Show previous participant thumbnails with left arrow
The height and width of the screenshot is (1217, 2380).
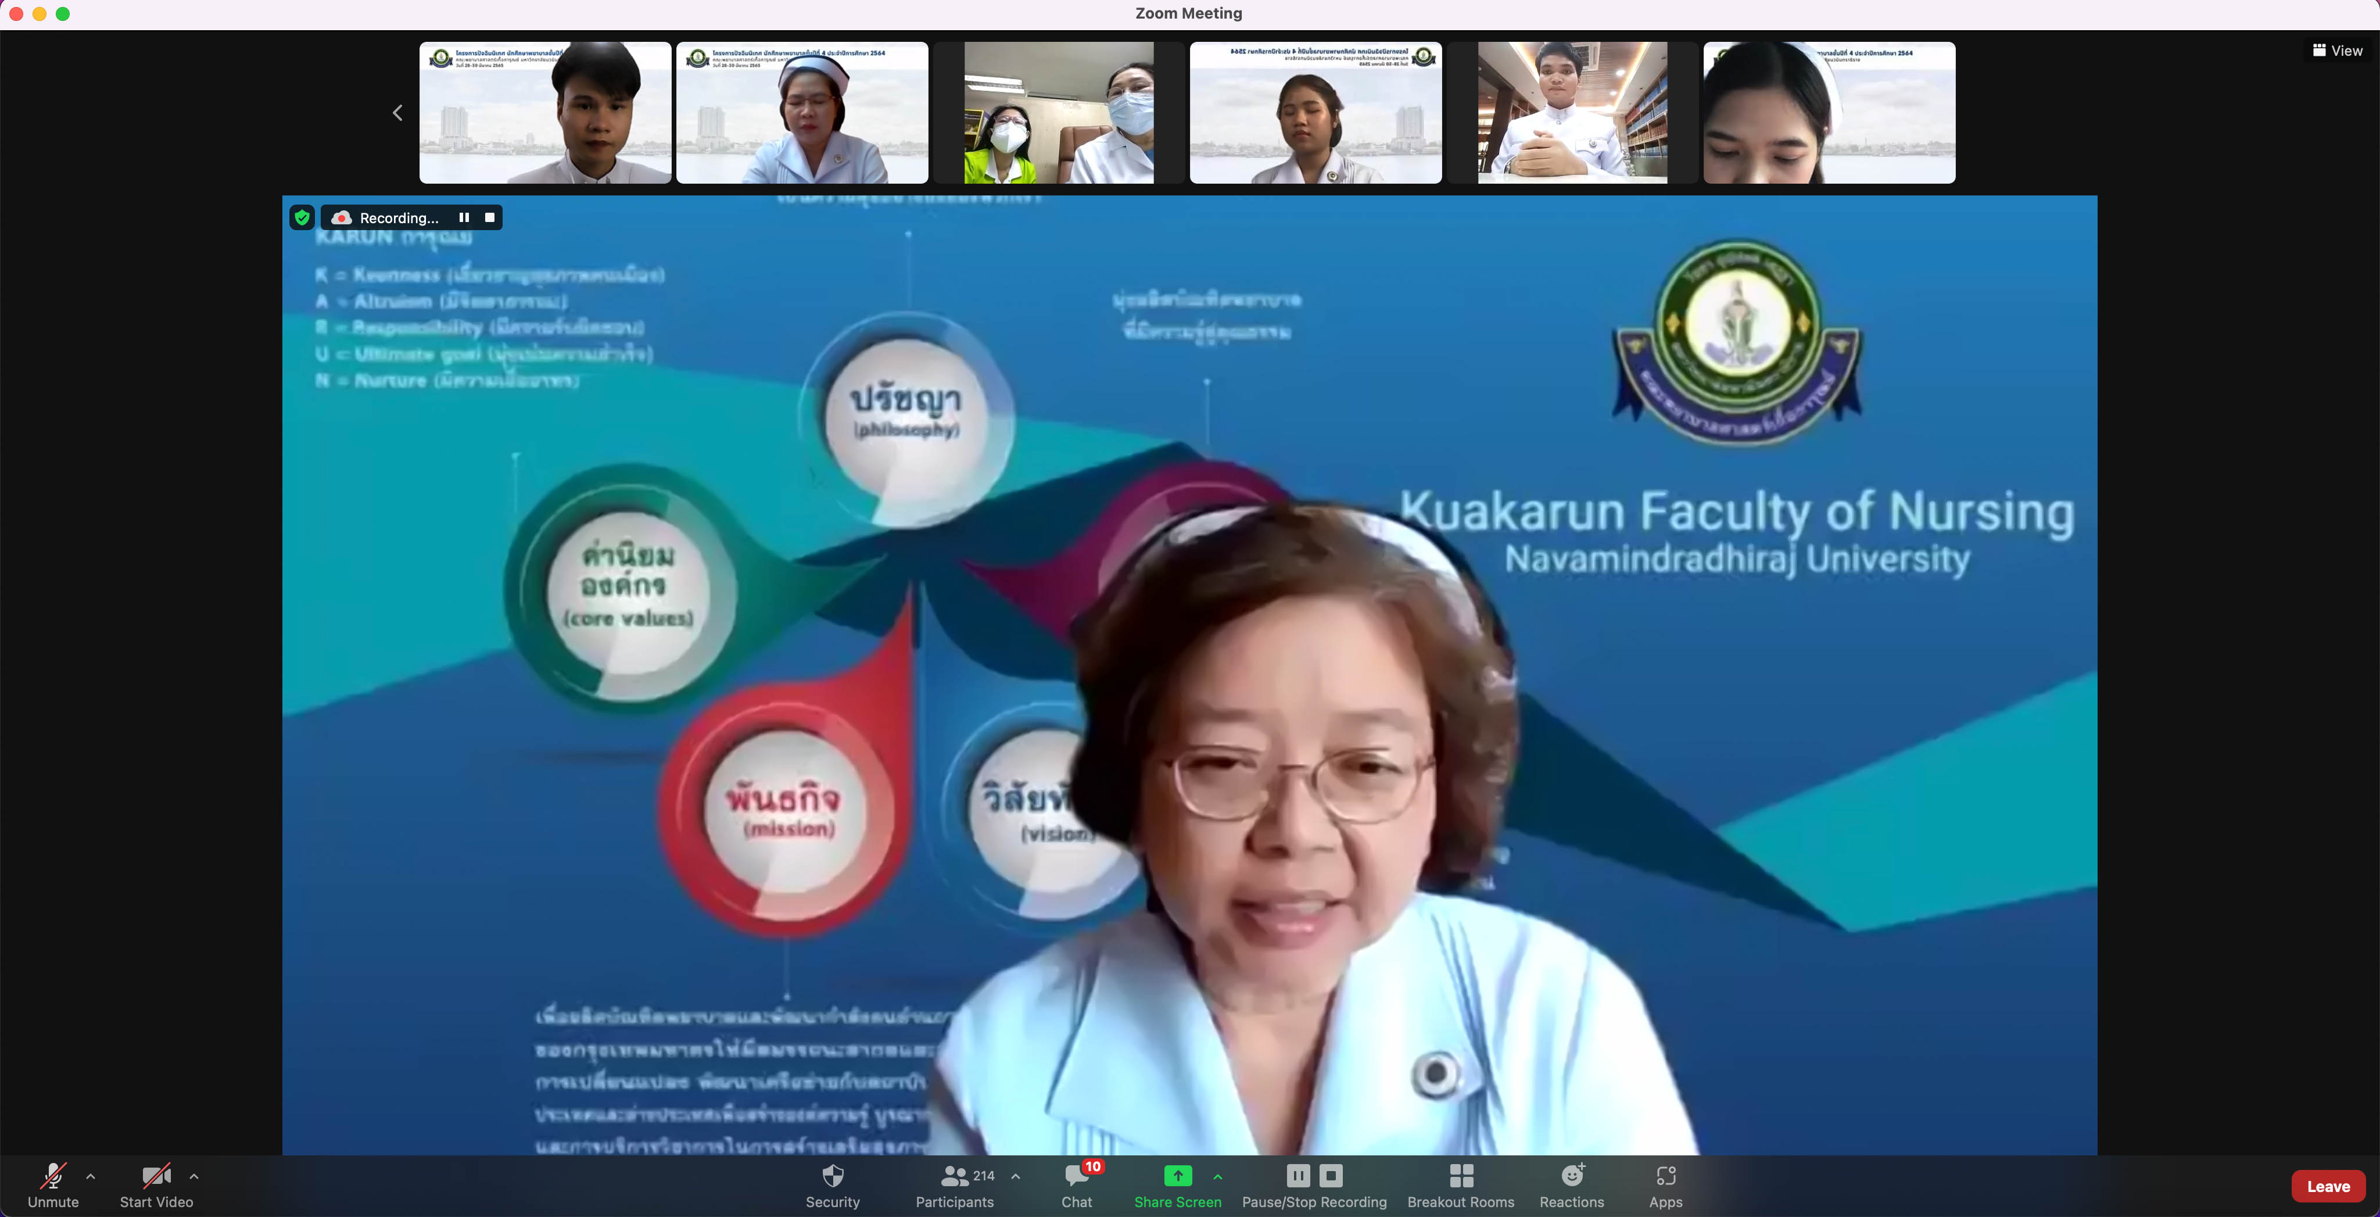(397, 113)
